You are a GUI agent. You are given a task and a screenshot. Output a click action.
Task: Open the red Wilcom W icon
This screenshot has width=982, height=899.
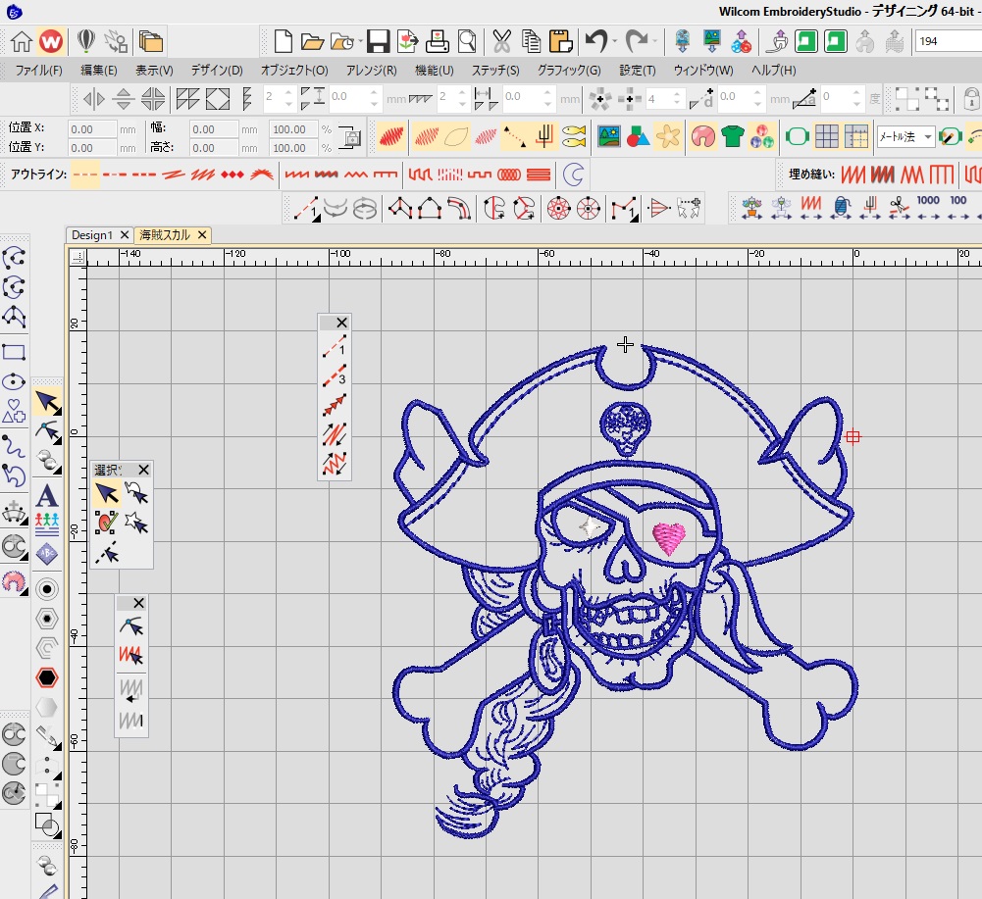click(51, 41)
